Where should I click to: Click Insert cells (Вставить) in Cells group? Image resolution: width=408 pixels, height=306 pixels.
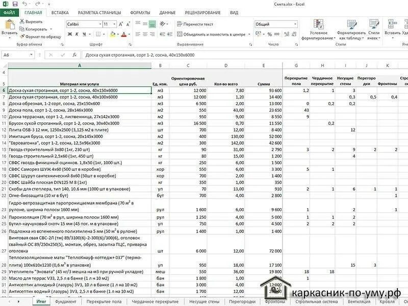pos(392,29)
